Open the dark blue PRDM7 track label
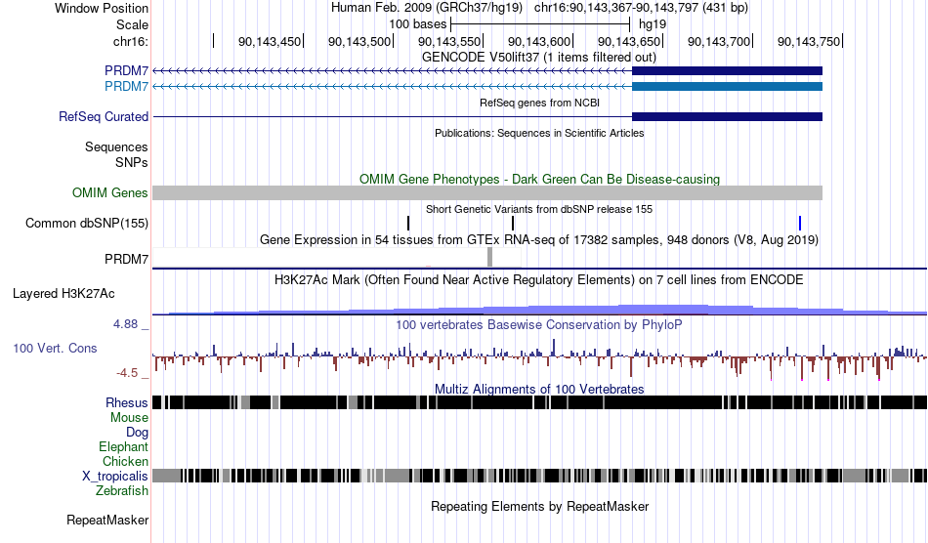 [126, 71]
